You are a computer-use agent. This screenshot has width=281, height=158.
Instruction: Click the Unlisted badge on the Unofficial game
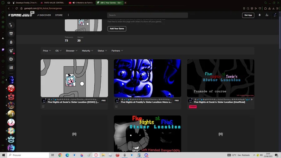193,106
